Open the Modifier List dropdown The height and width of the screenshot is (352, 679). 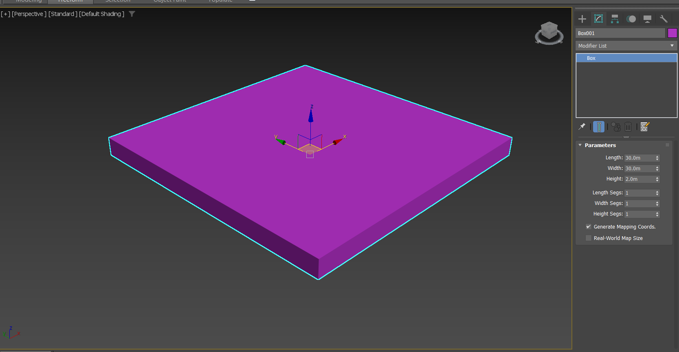626,46
